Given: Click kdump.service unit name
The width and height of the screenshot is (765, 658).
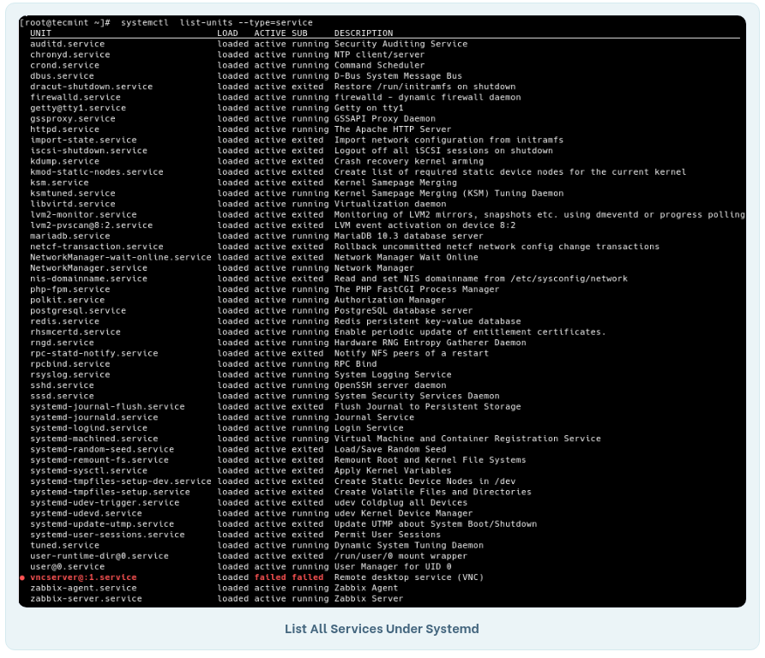Looking at the screenshot, I should point(65,161).
